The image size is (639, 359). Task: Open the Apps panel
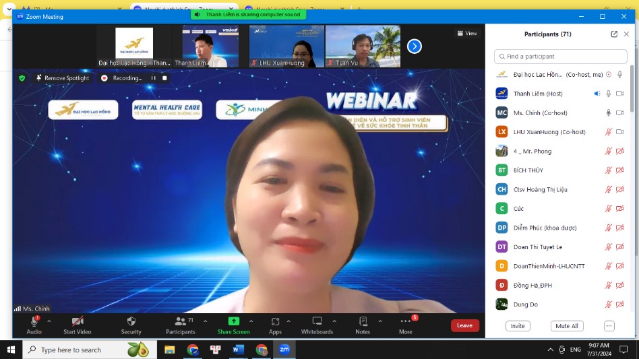click(x=275, y=325)
